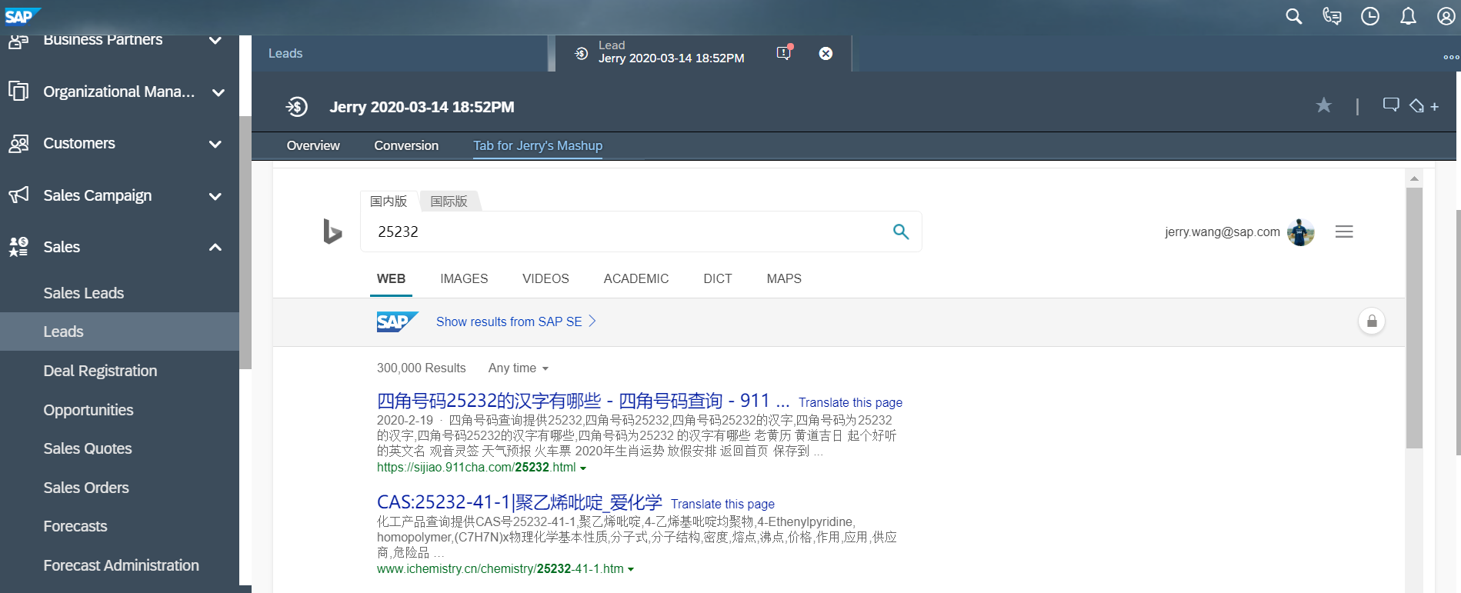Switch to 国际版 Bing version
Image resolution: width=1461 pixels, height=593 pixels.
pos(449,202)
